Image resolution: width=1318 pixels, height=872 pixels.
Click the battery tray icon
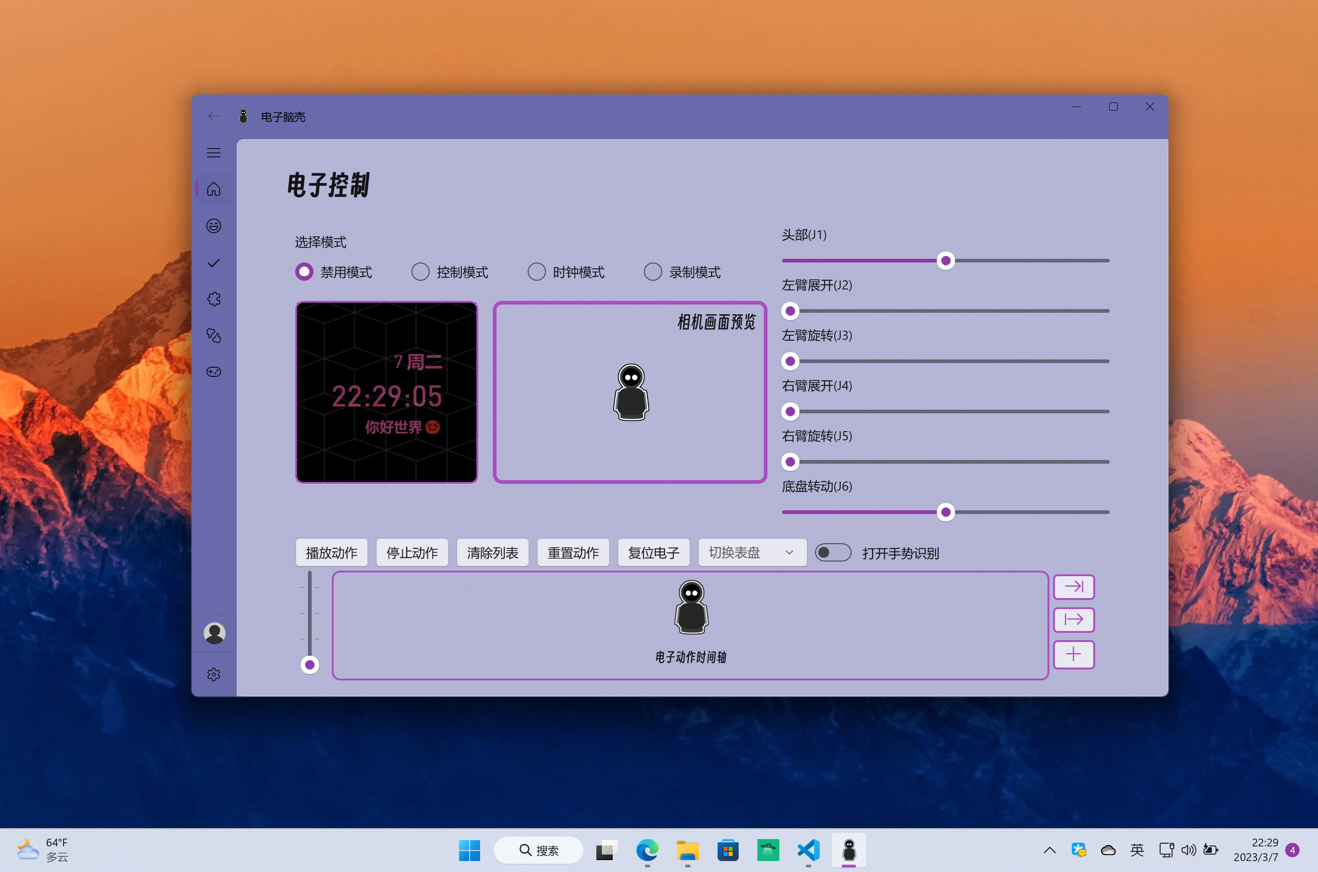[1210, 851]
